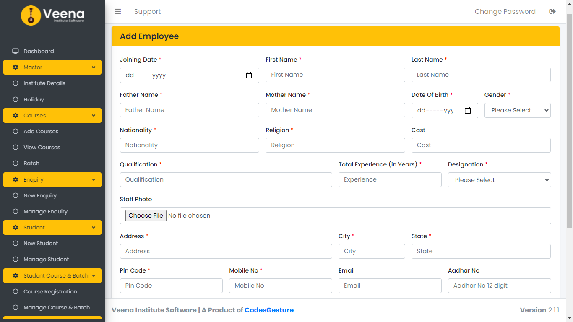
Task: Click circle icon beside New Student
Action: click(x=16, y=243)
